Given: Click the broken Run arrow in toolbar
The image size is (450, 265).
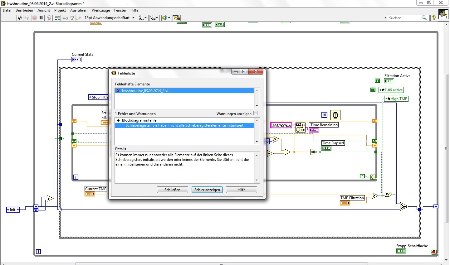Looking at the screenshot, I should [x=20, y=18].
